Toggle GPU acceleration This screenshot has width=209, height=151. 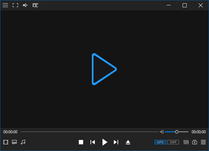point(160,142)
